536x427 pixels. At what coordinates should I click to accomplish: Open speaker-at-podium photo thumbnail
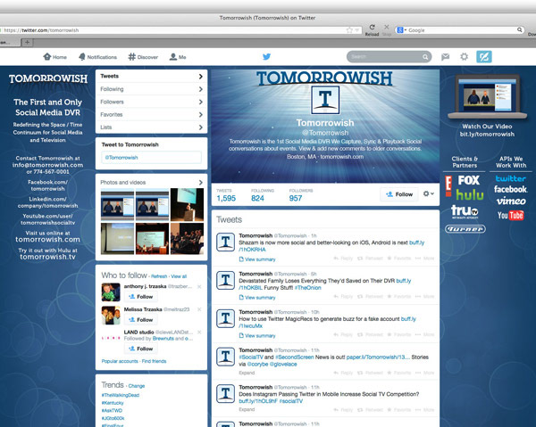(x=187, y=204)
